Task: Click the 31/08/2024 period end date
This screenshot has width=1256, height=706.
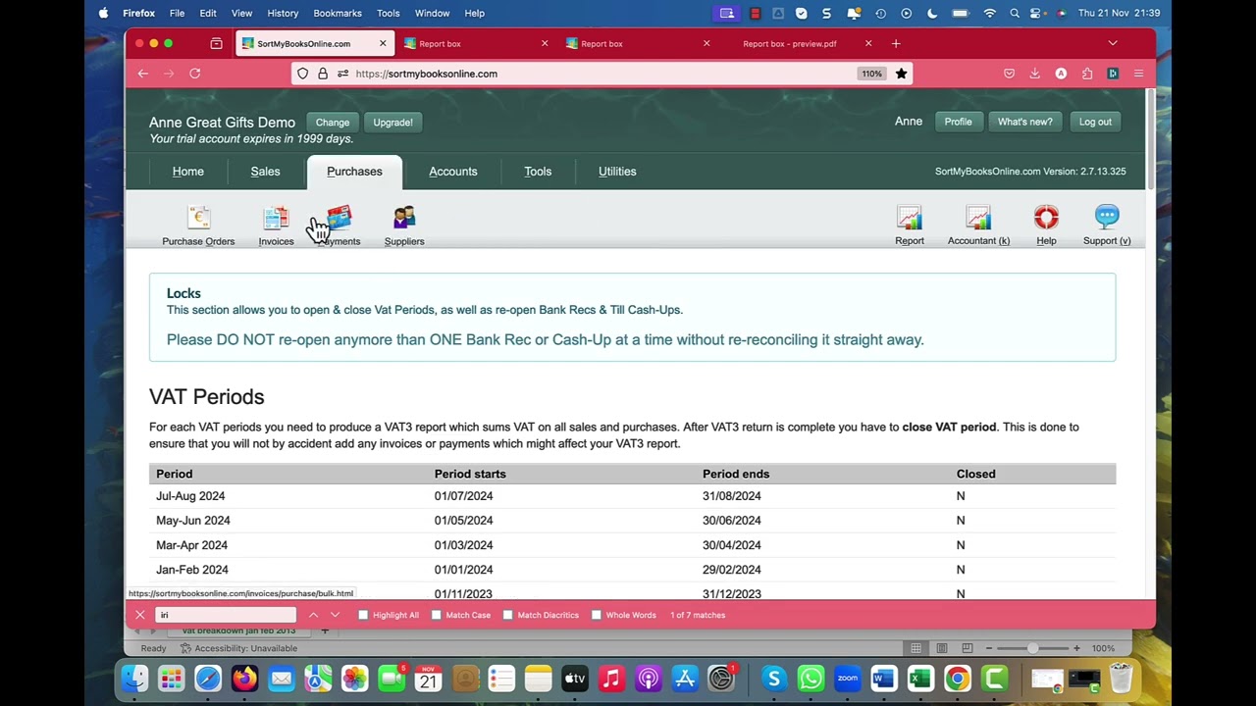Action: pyautogui.click(x=731, y=496)
